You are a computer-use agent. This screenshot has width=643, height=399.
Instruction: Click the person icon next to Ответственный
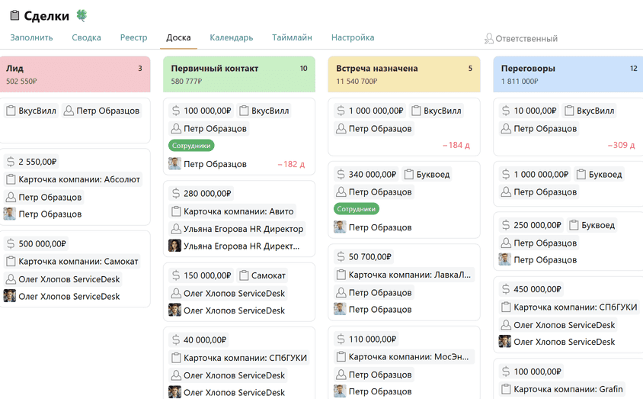coord(488,38)
